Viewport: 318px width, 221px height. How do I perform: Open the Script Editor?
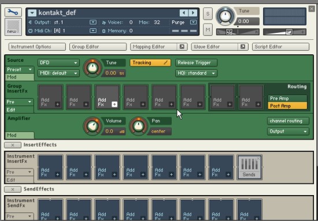[280, 47]
